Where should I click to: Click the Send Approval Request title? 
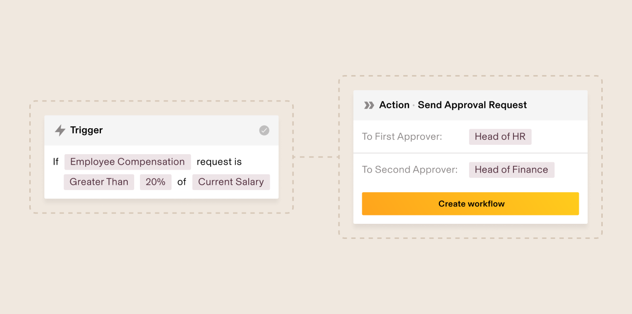[472, 105]
